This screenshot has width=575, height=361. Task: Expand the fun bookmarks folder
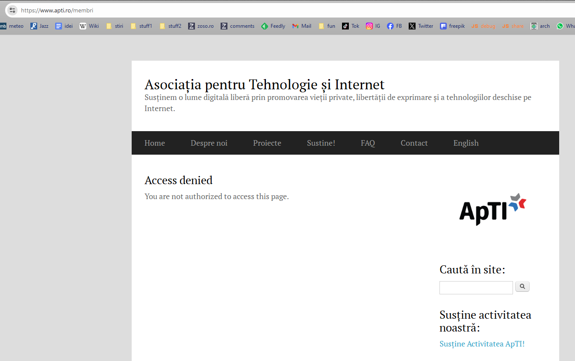tap(327, 26)
